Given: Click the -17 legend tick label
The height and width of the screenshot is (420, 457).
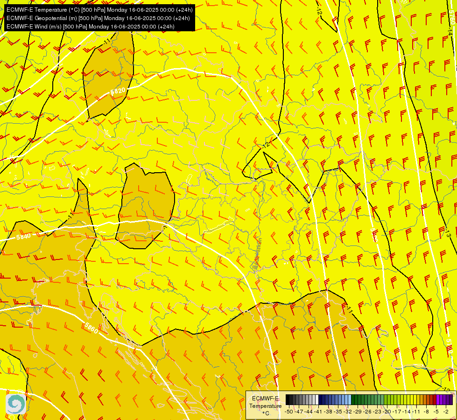Looking at the screenshot, I should pos(397,412).
